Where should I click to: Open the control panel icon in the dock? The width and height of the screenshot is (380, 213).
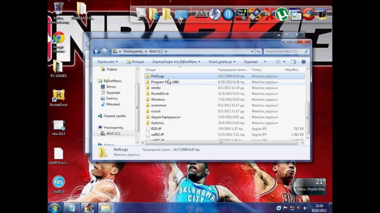[x=181, y=14]
